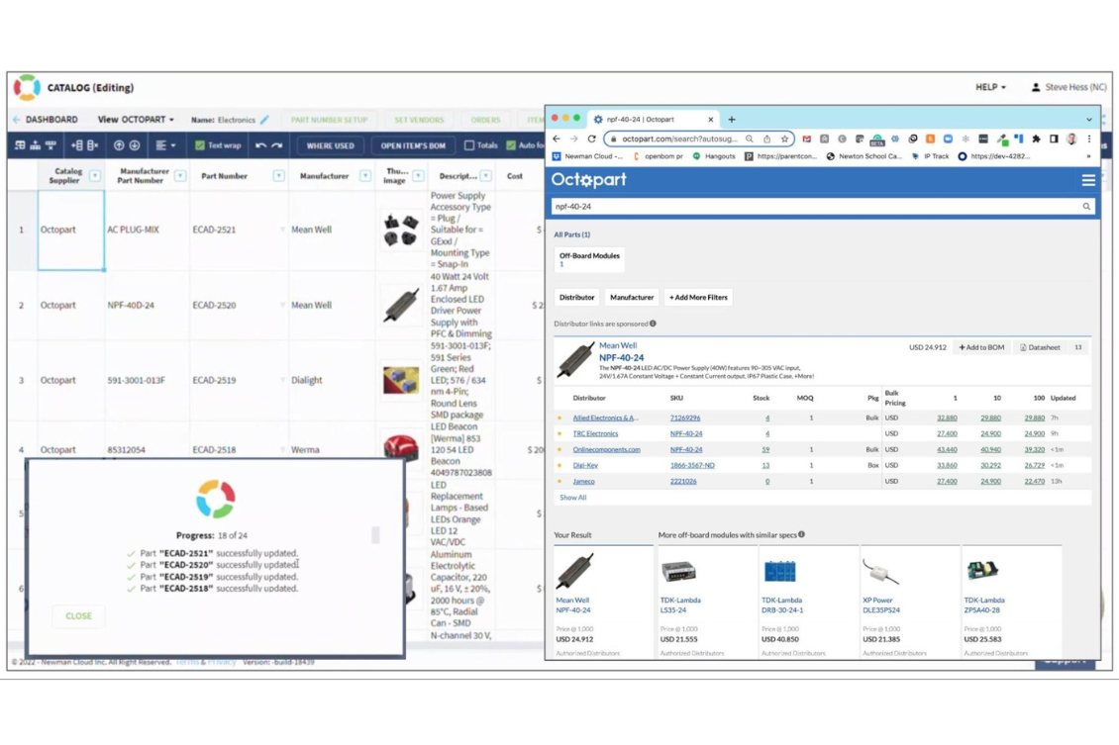Open a new Chrome tab

(x=732, y=119)
